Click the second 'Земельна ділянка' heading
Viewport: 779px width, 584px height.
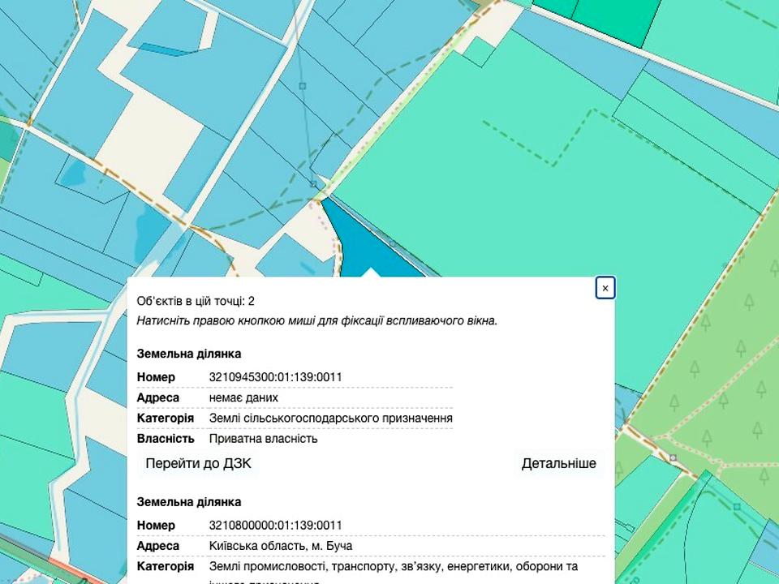pos(189,502)
